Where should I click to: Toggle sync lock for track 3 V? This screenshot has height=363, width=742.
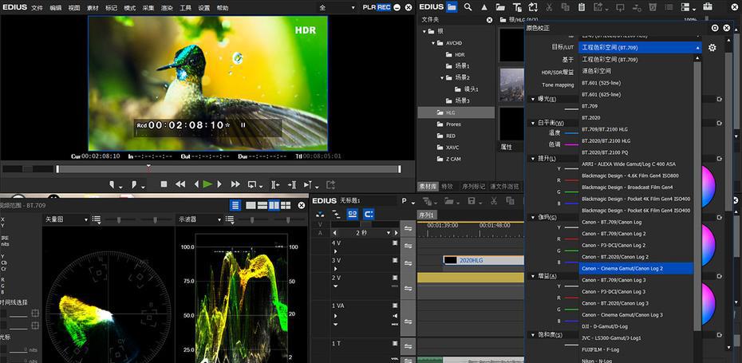pos(408,263)
